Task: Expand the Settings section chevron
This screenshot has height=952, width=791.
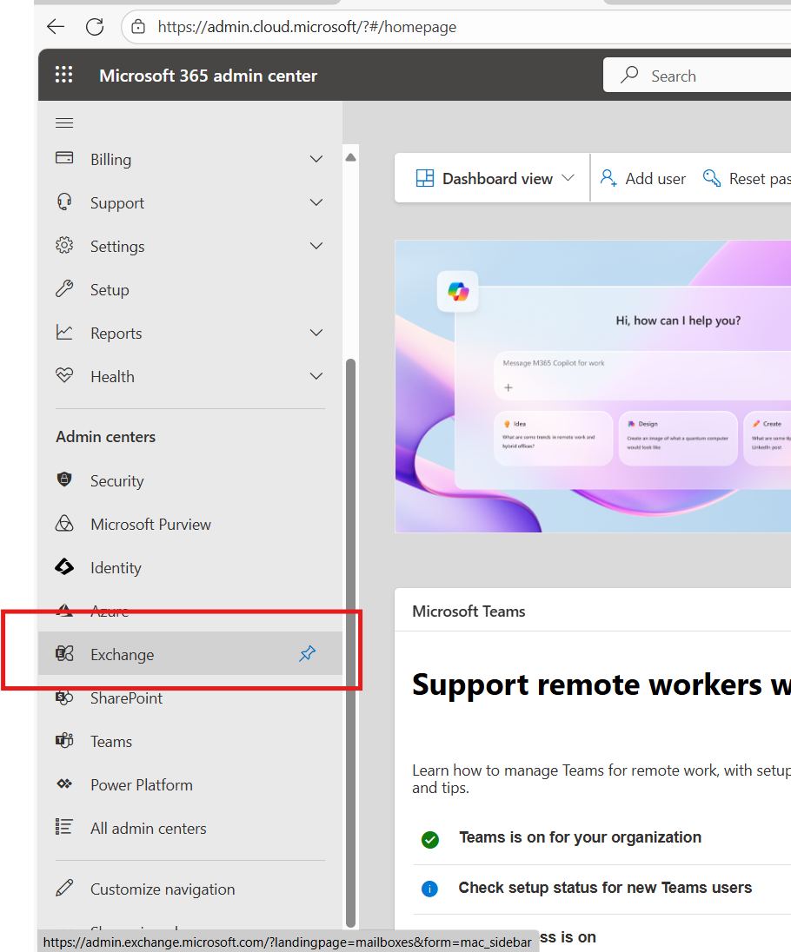Action: [x=316, y=246]
